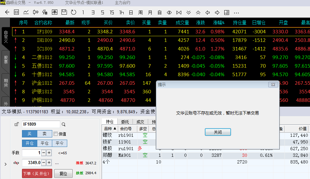The height and width of the screenshot is (179, 310).
Task: Increase 手数 quantity with plus stepper
Action: 49,153
